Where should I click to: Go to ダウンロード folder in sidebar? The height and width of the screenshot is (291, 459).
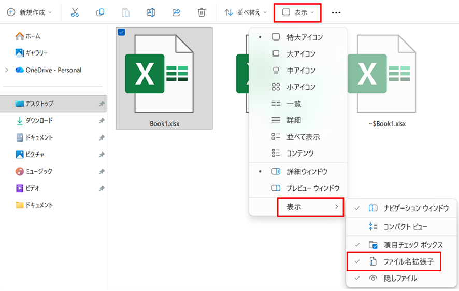(x=39, y=120)
